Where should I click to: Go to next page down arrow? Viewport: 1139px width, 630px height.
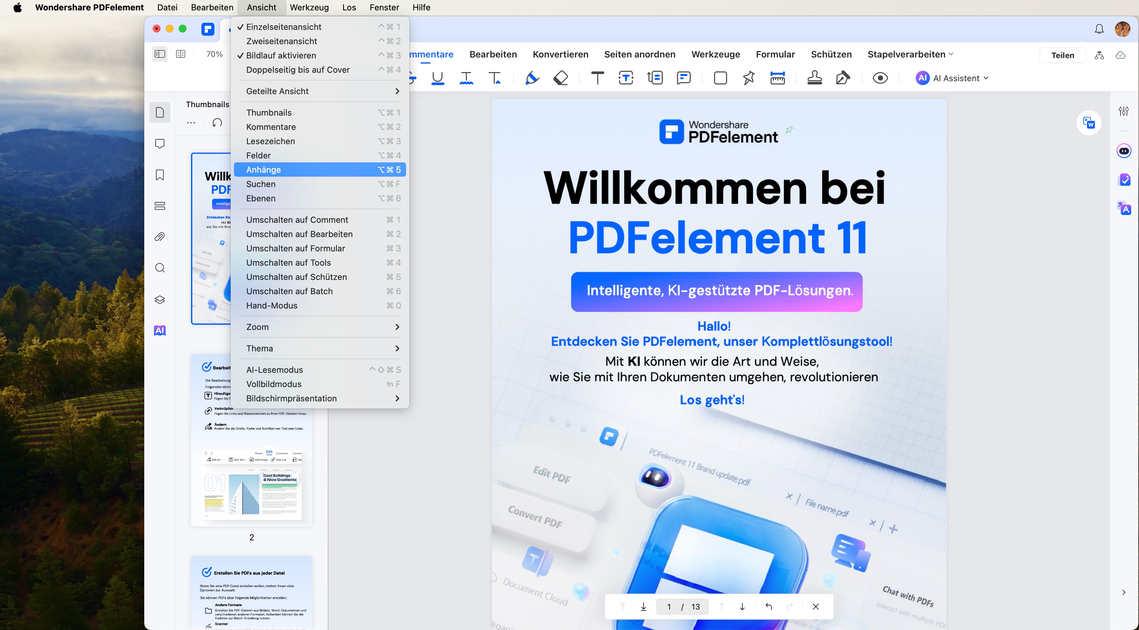[742, 607]
